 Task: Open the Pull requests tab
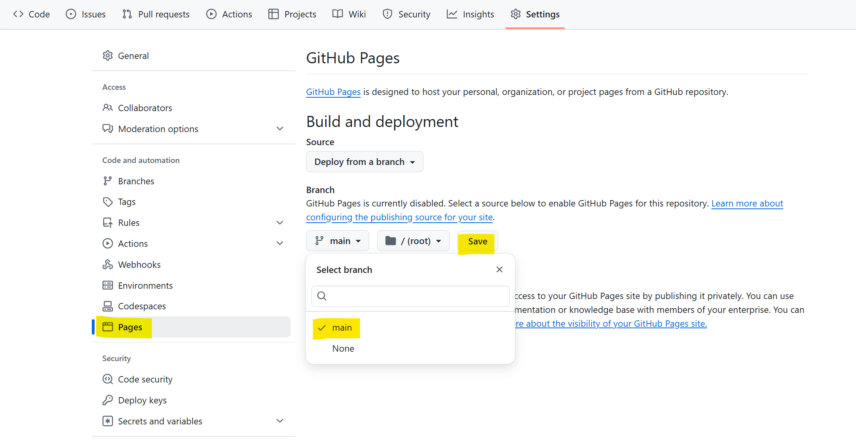coord(156,14)
